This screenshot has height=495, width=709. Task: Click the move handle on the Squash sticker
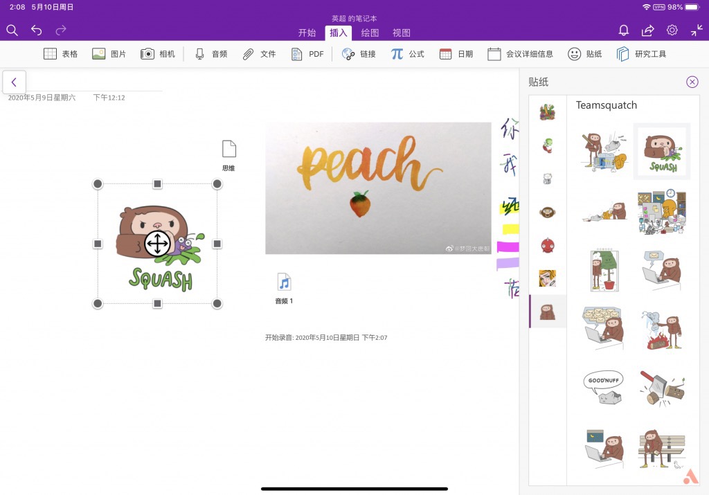tap(157, 244)
